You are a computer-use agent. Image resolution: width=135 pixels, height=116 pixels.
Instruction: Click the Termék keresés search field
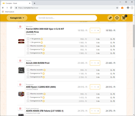coord(66,18)
